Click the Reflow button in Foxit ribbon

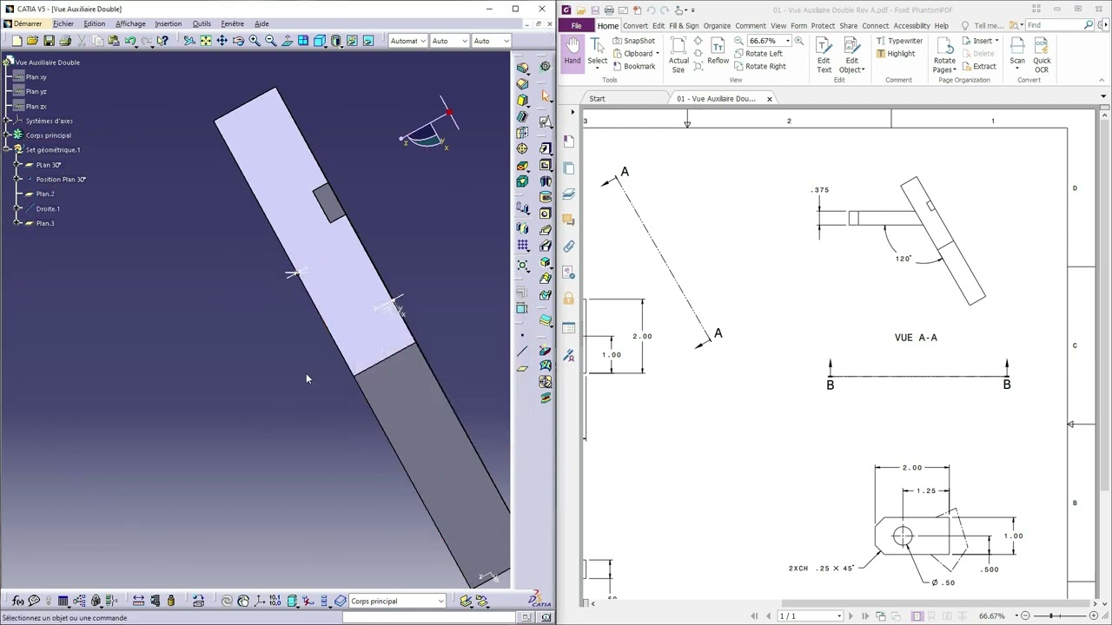point(718,51)
